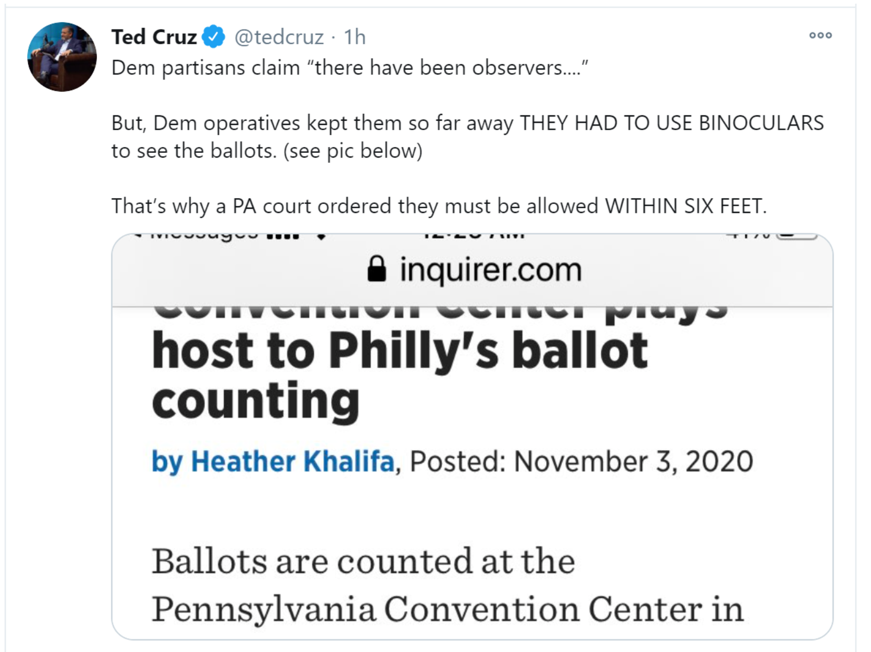Click the inquirer.com address text
Screen dimensions: 871x652
(490, 270)
